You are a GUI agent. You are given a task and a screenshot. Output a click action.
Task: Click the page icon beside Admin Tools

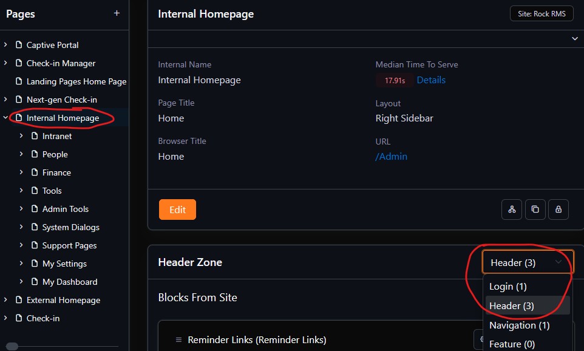click(x=34, y=209)
